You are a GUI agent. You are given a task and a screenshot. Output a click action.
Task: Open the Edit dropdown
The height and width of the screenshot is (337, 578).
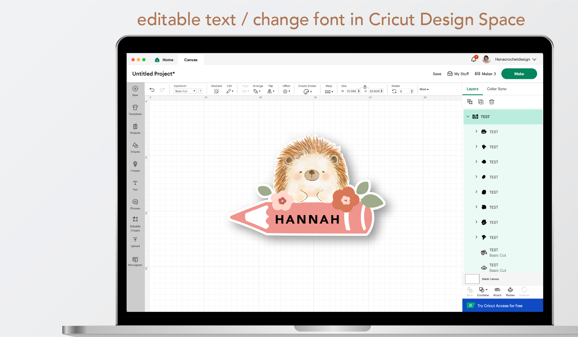click(230, 91)
